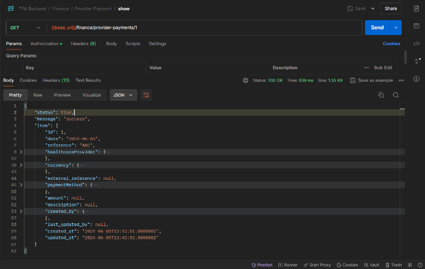Expand the healthcareProvider JSON node

(21, 152)
